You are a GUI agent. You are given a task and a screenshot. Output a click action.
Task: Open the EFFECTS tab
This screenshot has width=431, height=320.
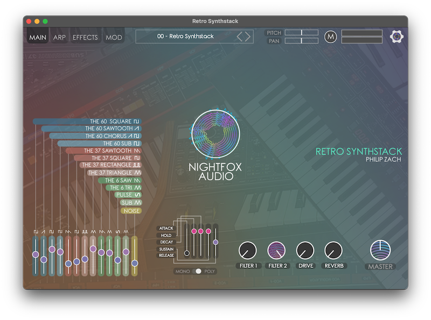click(x=85, y=37)
